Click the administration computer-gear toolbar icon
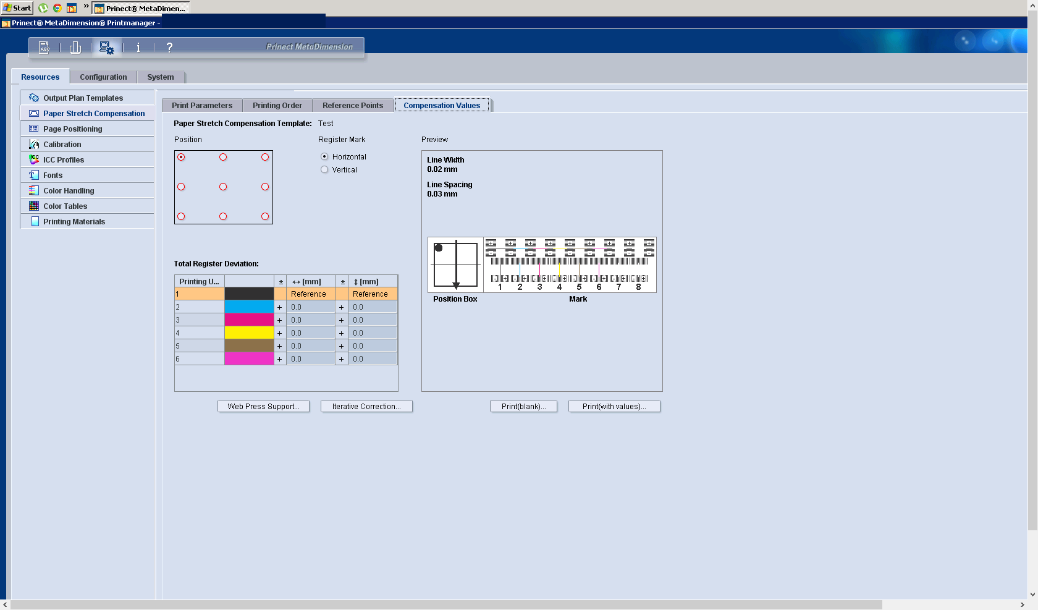Screen dimensions: 1038x610 [x=106, y=48]
